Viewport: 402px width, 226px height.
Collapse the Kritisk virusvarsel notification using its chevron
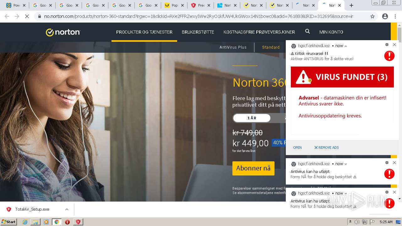click(x=346, y=46)
